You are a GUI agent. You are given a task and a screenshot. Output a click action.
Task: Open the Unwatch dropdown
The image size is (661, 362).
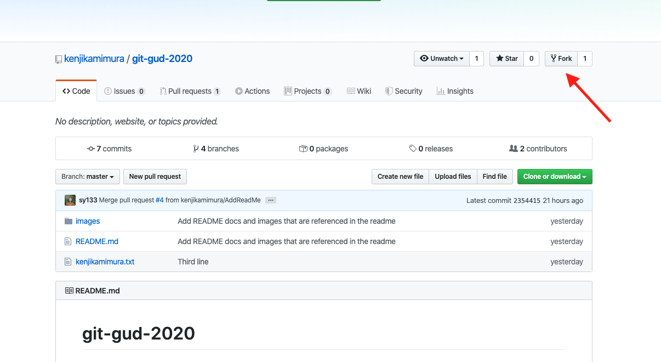pyautogui.click(x=442, y=59)
